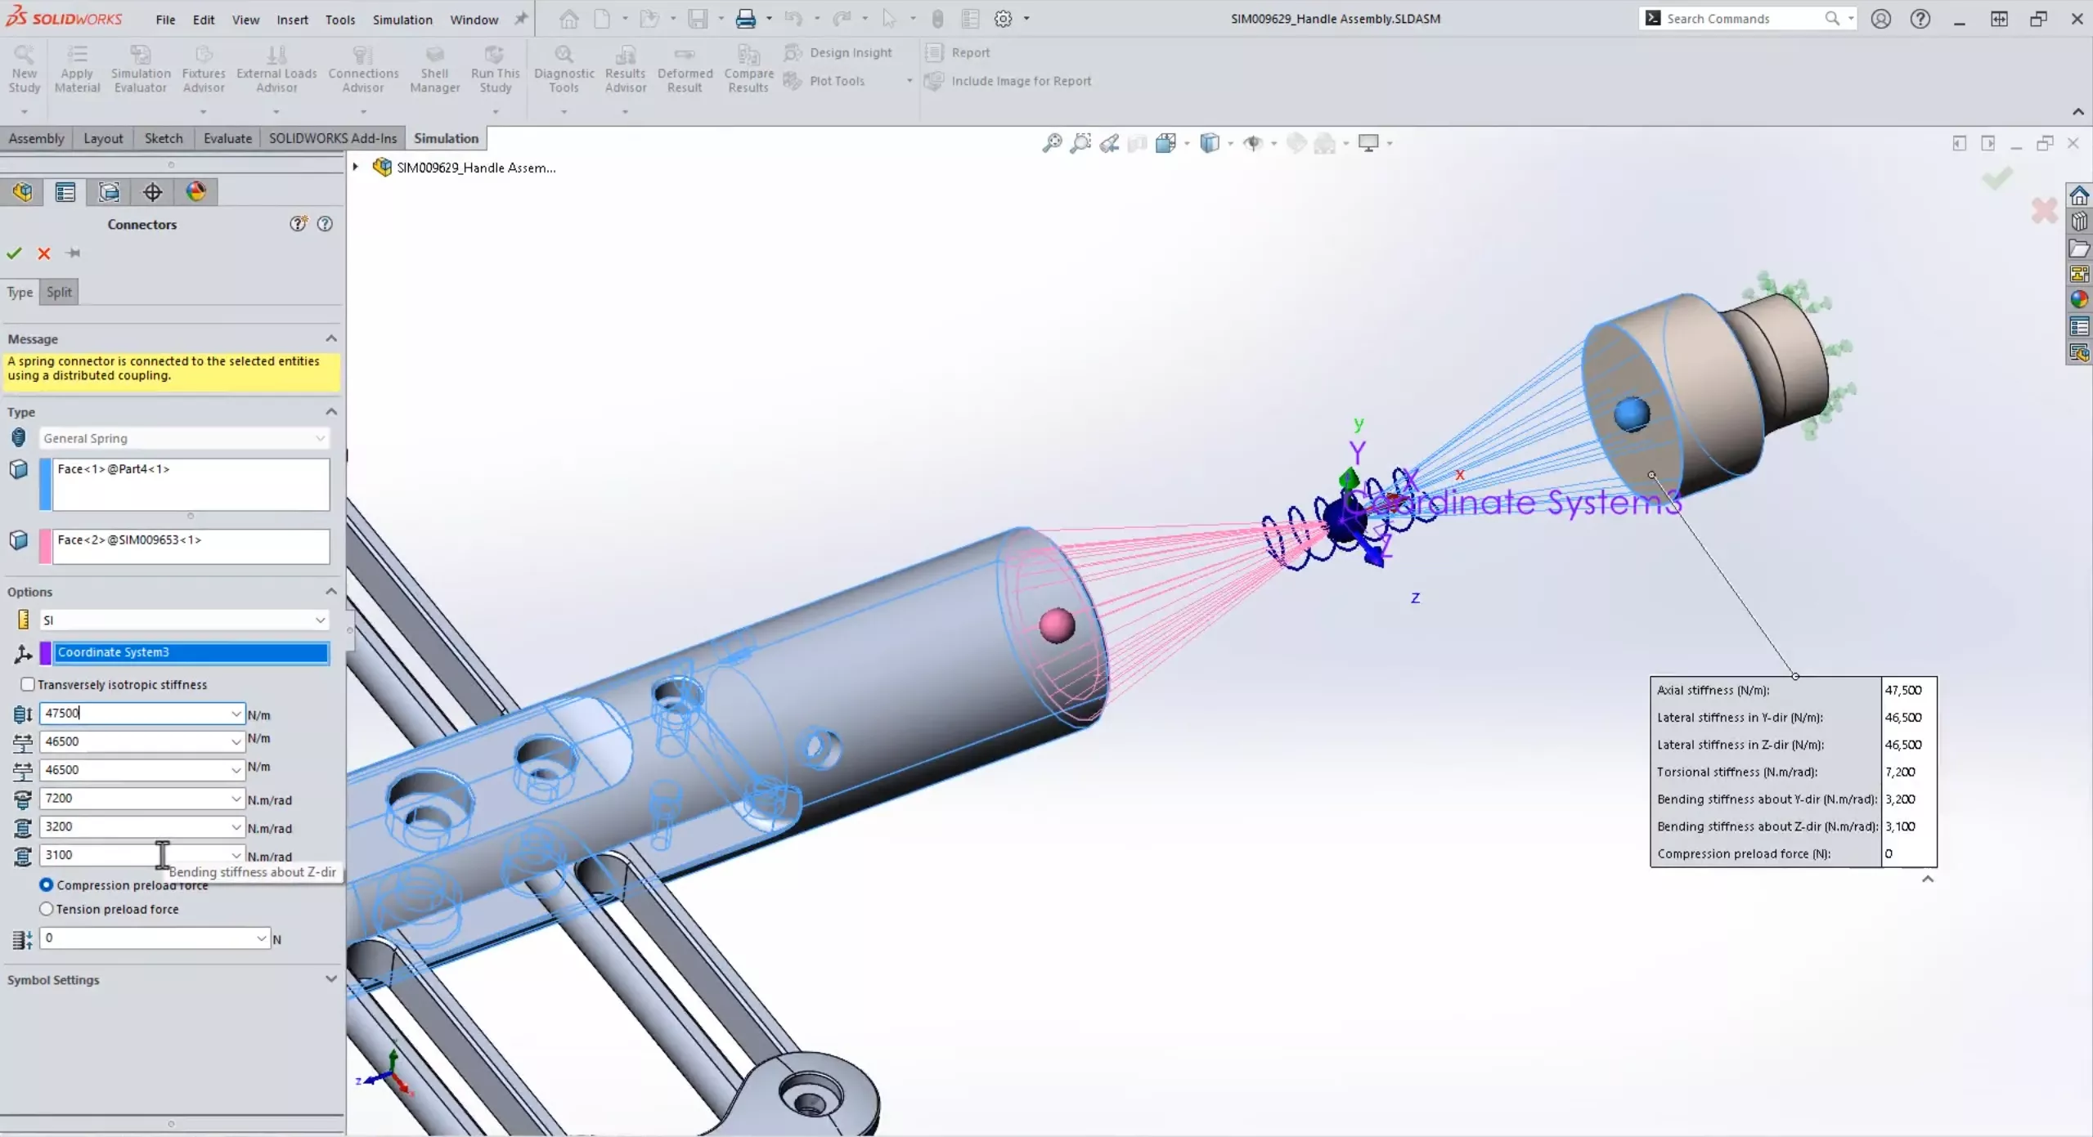Enable Transversely isotropic stiffness checkbox
The height and width of the screenshot is (1137, 2093).
[28, 683]
